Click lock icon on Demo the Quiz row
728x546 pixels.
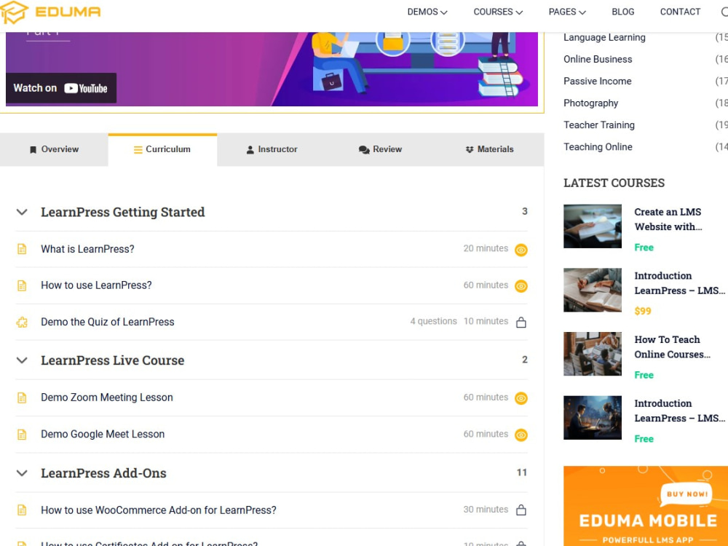click(521, 323)
